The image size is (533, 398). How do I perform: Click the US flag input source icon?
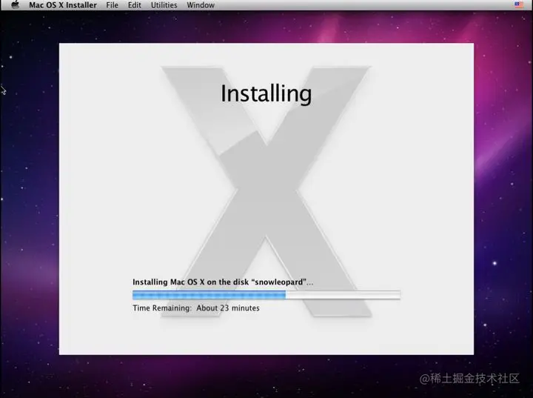coord(519,4)
